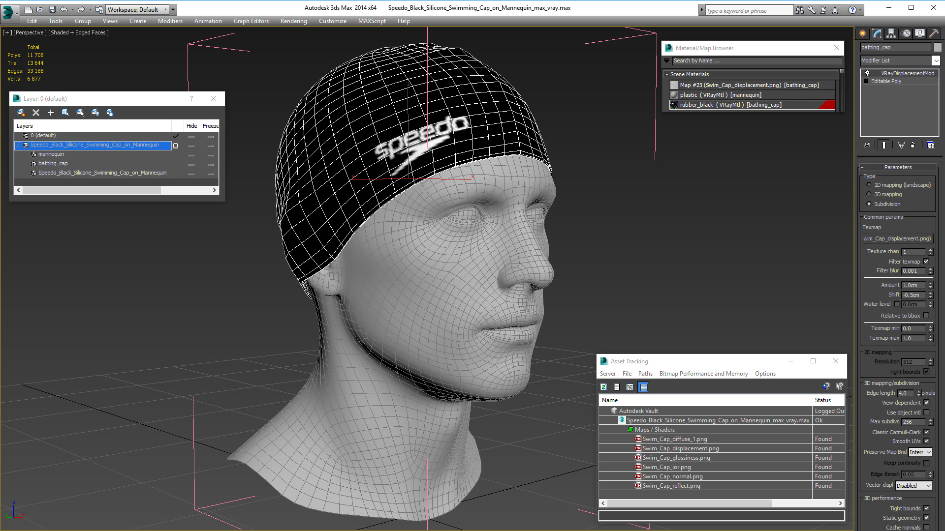Screen dimensions: 945x531
Task: Open Configure Modifier Sets icon
Action: coord(930,145)
